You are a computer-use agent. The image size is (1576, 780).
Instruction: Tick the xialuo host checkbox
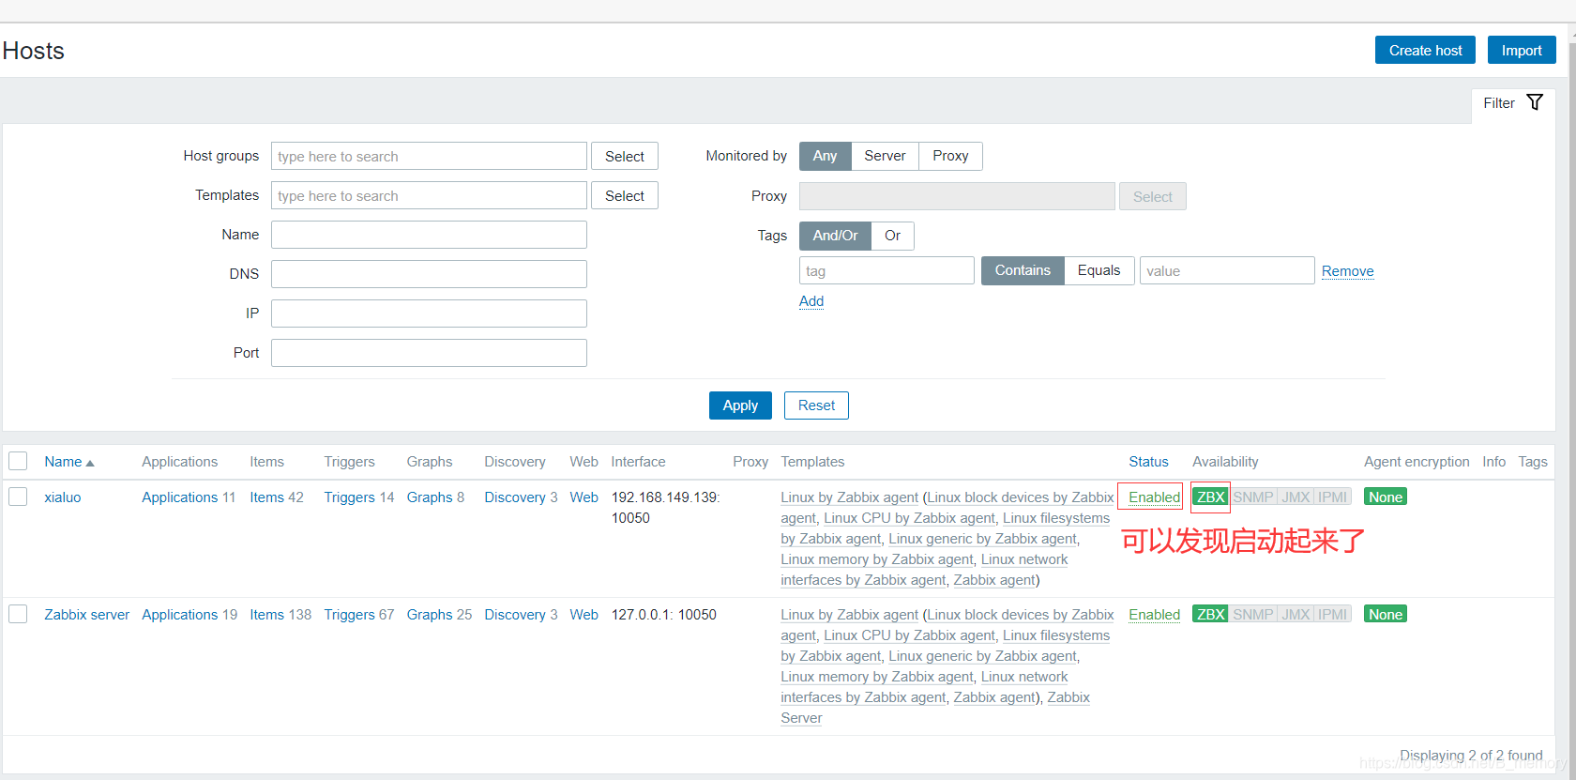18,497
